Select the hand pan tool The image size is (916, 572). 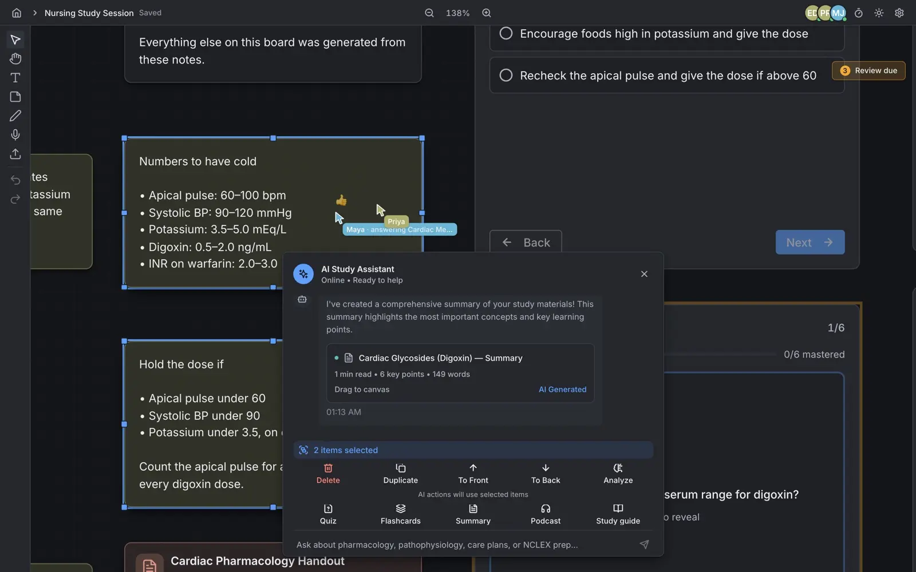15,58
